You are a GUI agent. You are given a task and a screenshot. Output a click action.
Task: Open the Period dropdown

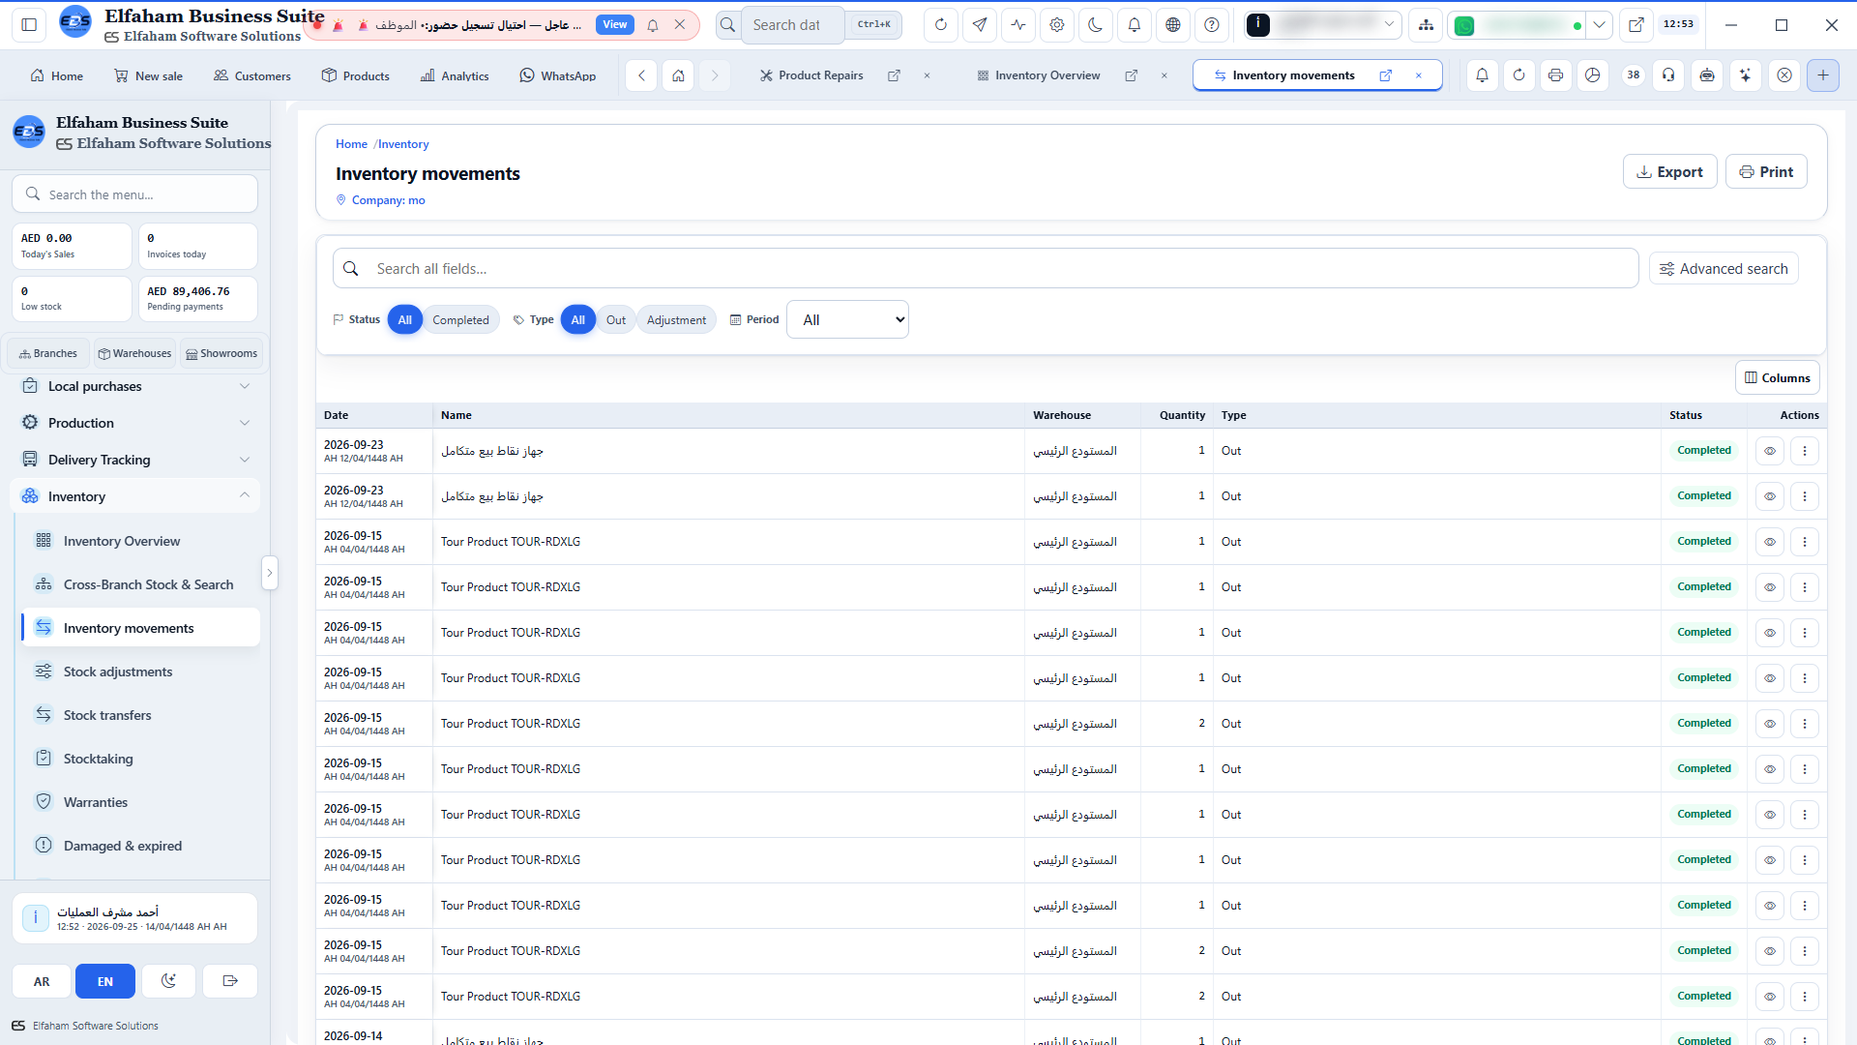point(848,320)
